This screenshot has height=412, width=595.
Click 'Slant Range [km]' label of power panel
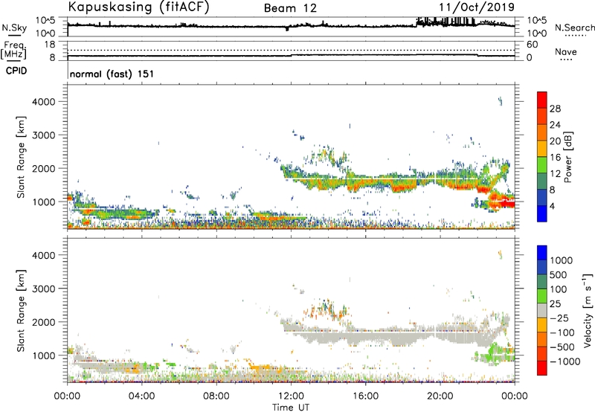pyautogui.click(x=21, y=157)
